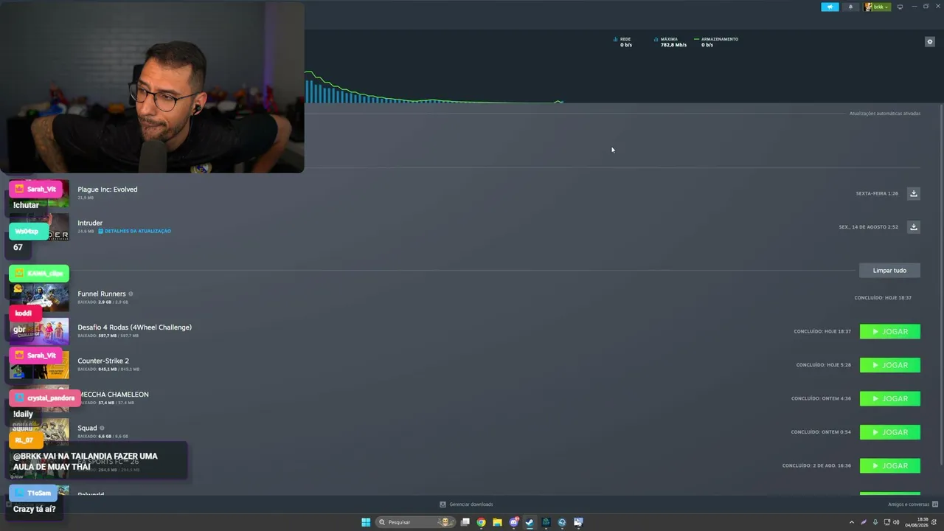Launch MECCHA CHAMELEON with Jogar button

(890, 399)
